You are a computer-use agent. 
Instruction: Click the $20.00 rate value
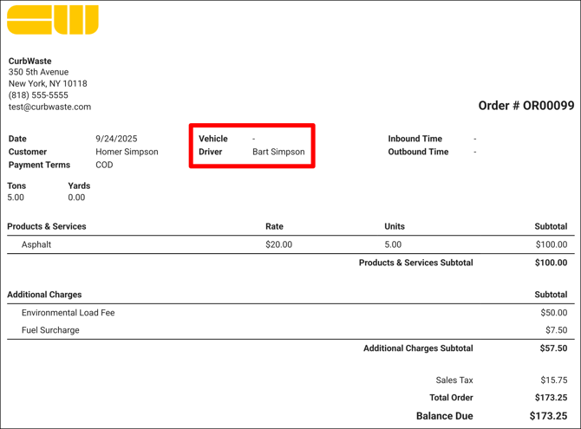(x=278, y=244)
